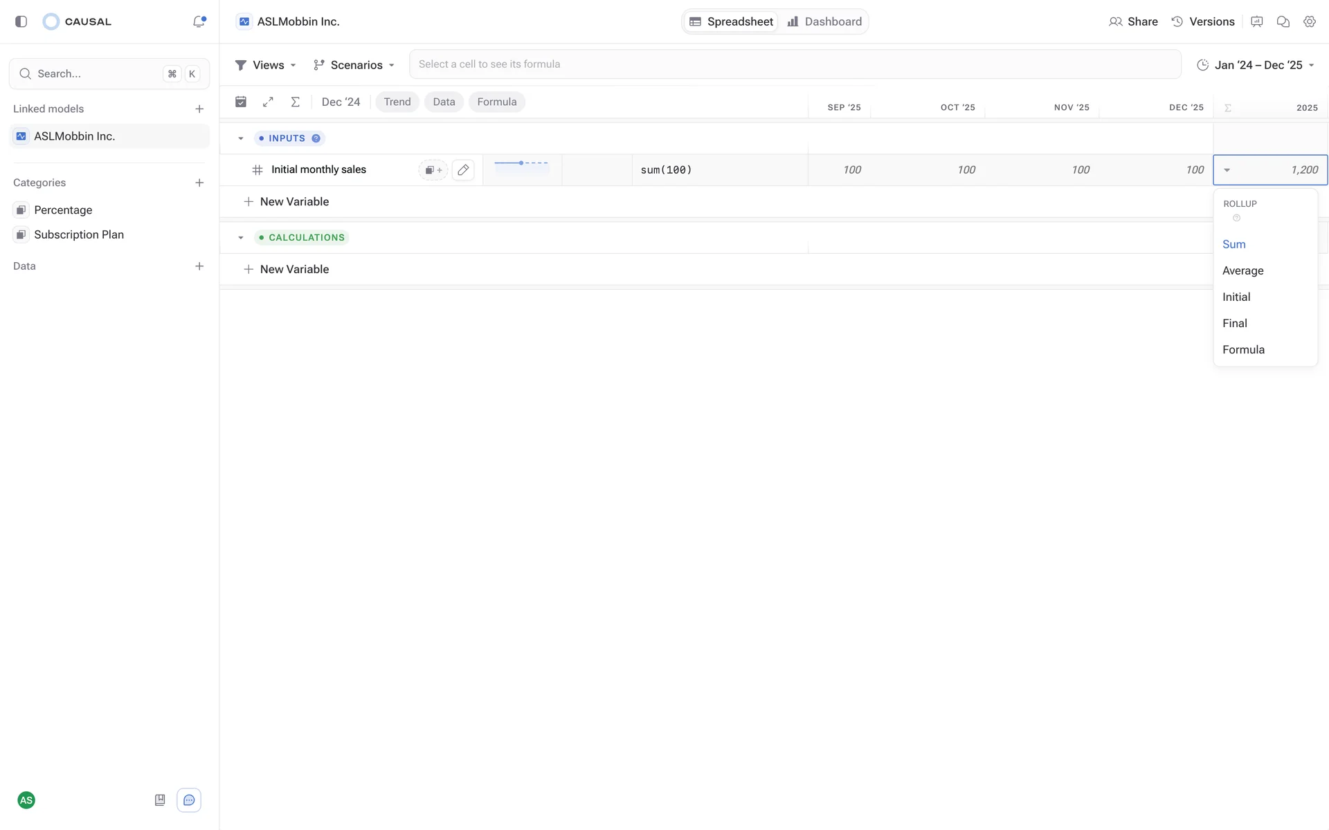The width and height of the screenshot is (1329, 830).
Task: Open the Jan '24 – Dec '25 date range dropdown
Action: [x=1256, y=65]
